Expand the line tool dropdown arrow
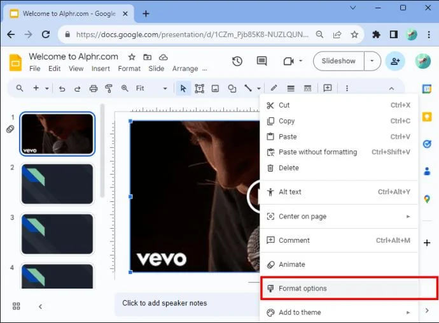The width and height of the screenshot is (439, 323). [259, 89]
